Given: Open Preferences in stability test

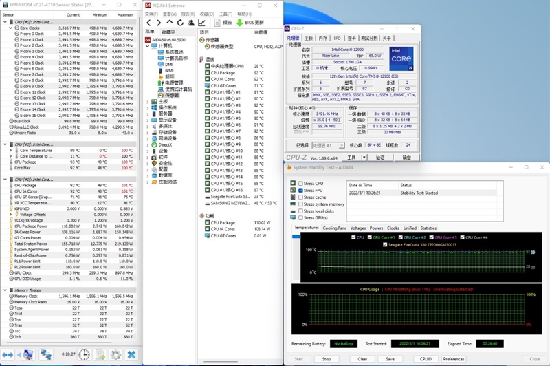Looking at the screenshot, I should 454,359.
